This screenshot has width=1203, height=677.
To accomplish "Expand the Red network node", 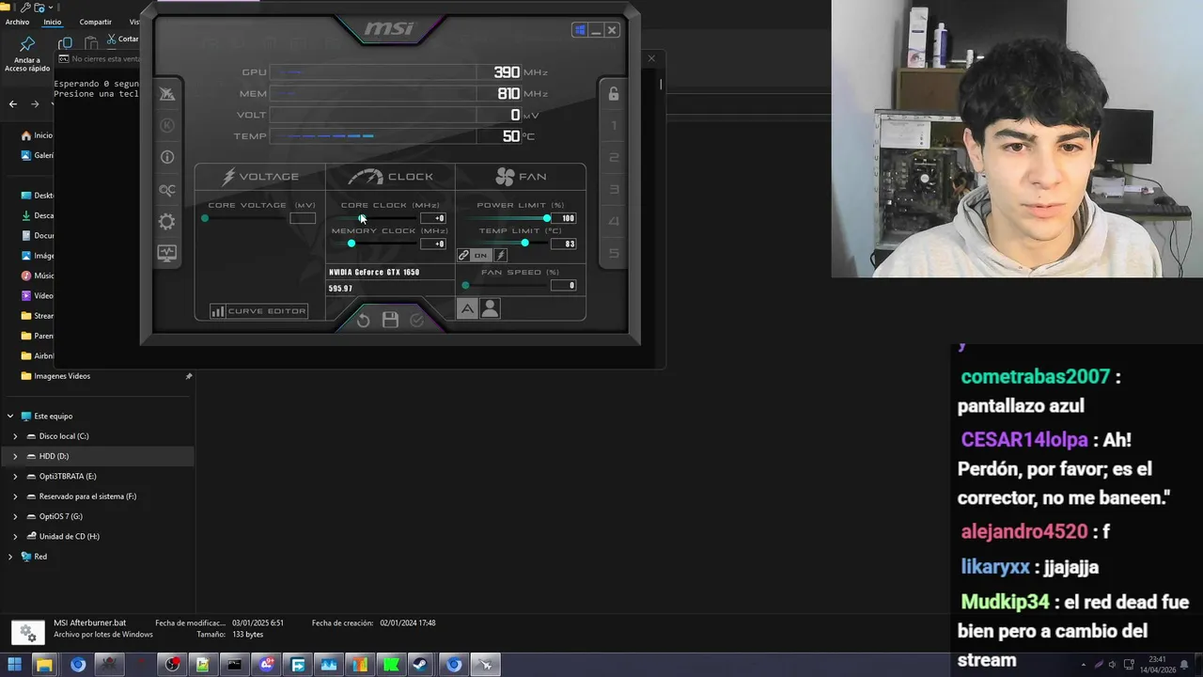I will point(10,557).
